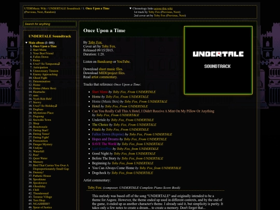Open Before The Story reference track
The width and height of the screenshot is (280, 210).
point(104,158)
